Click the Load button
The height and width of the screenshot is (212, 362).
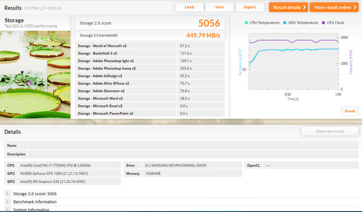pyautogui.click(x=189, y=7)
